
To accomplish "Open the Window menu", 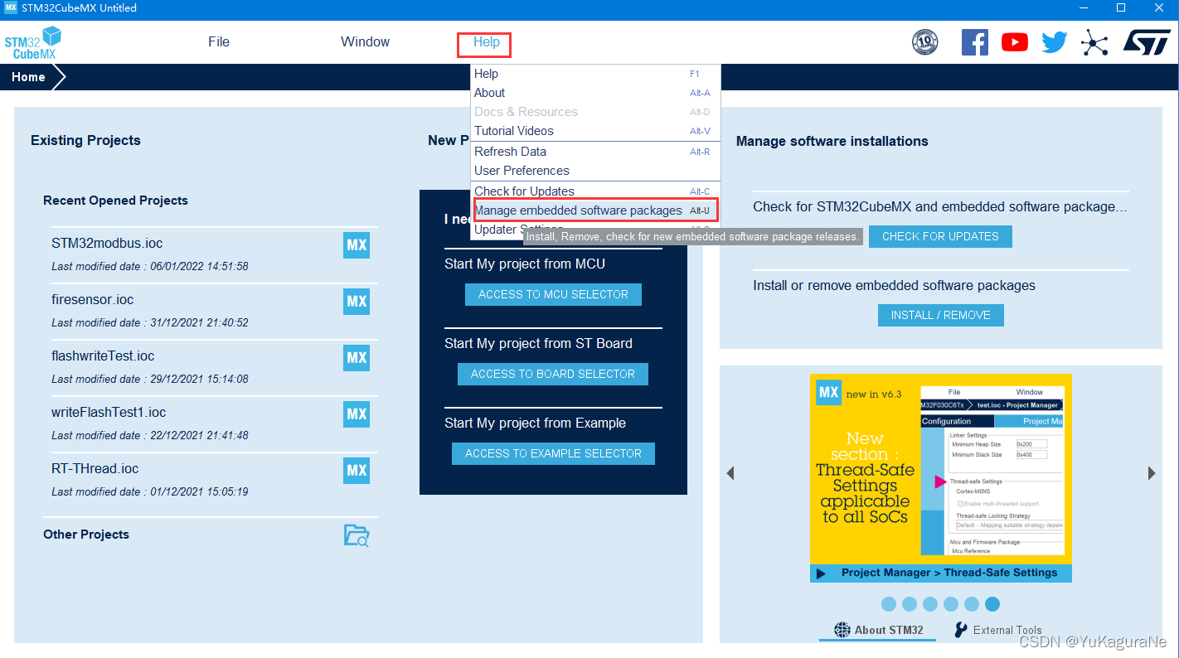I will [x=365, y=42].
